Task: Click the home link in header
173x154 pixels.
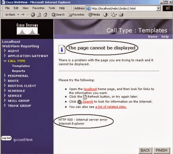Action: click(153, 37)
